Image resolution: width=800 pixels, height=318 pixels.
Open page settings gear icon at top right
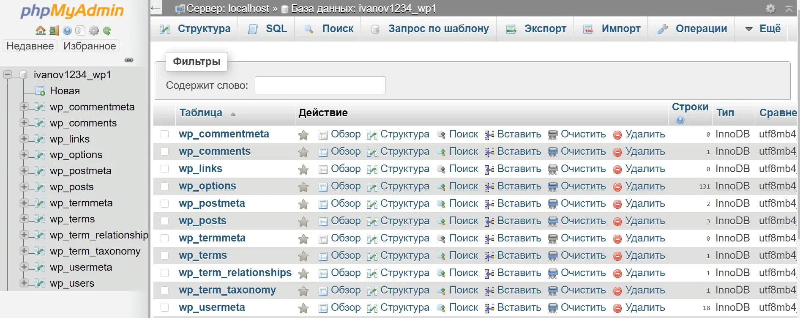[770, 8]
